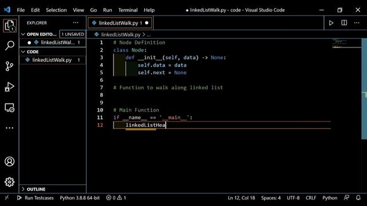Run Python file with play icon

point(331,23)
